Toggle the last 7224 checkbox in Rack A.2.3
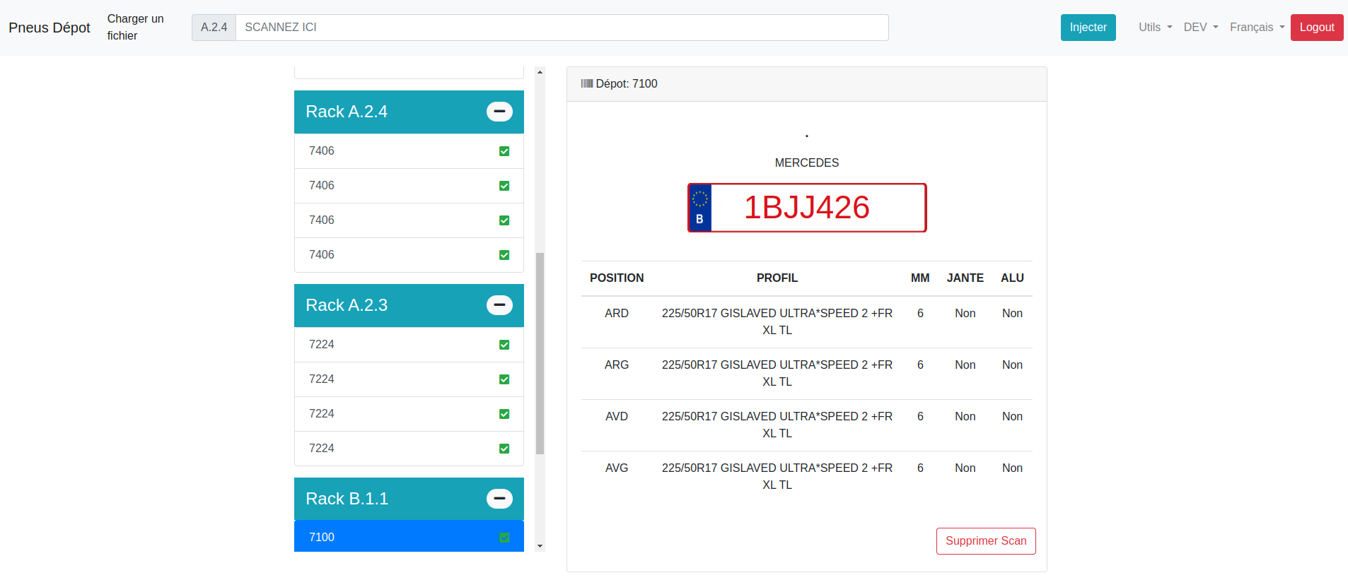Viewport: 1348px width, 580px height. (504, 449)
